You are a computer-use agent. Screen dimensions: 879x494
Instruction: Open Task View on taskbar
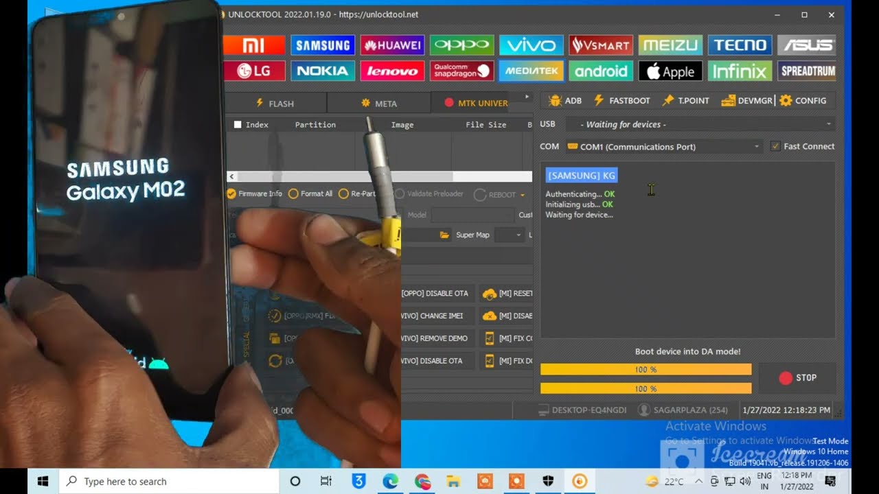point(326,481)
